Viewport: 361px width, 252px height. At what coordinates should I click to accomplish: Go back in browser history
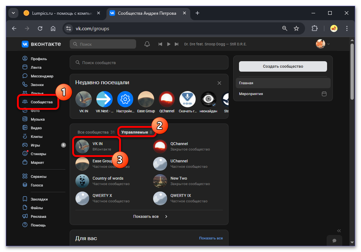(x=14, y=28)
